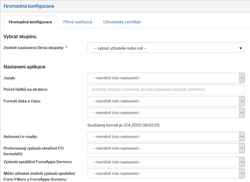Click the Současný formát date preview text
Image resolution: width=250 pixels, height=182 pixels.
point(123,125)
